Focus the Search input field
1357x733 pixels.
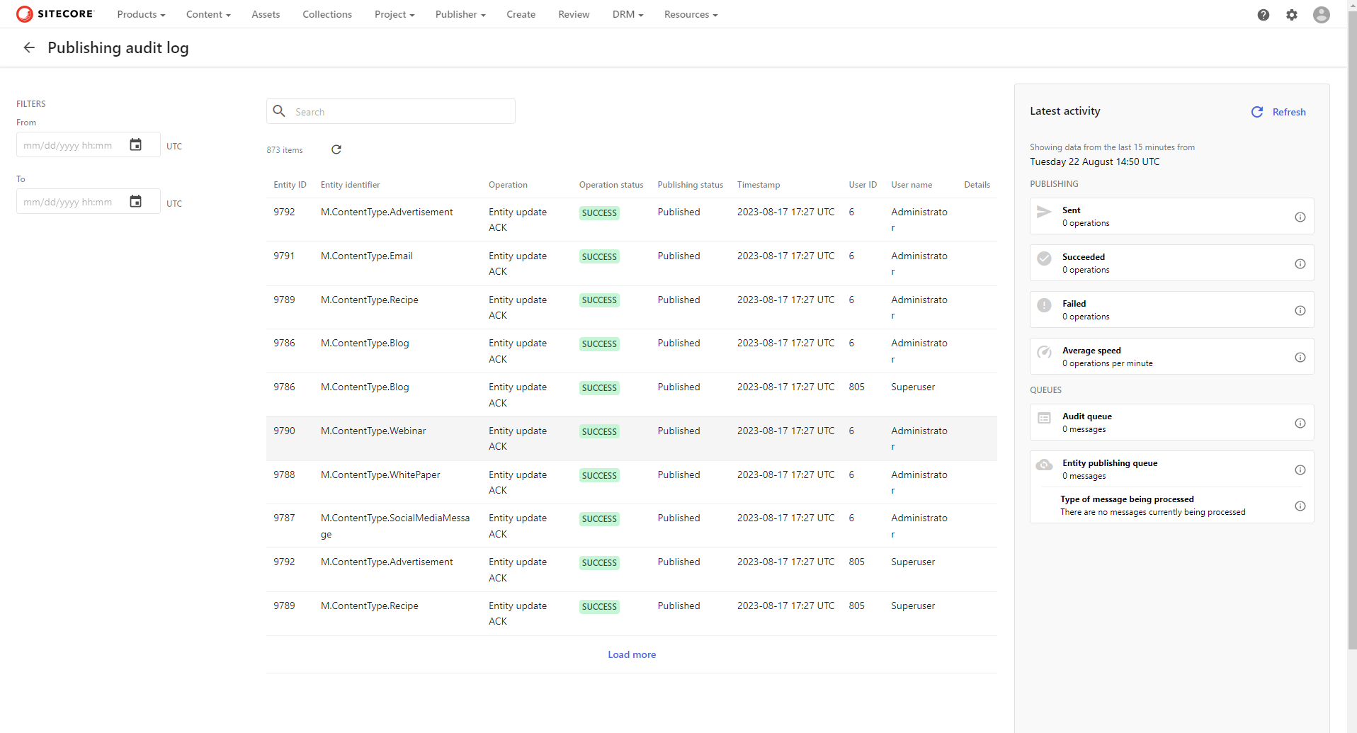point(391,111)
